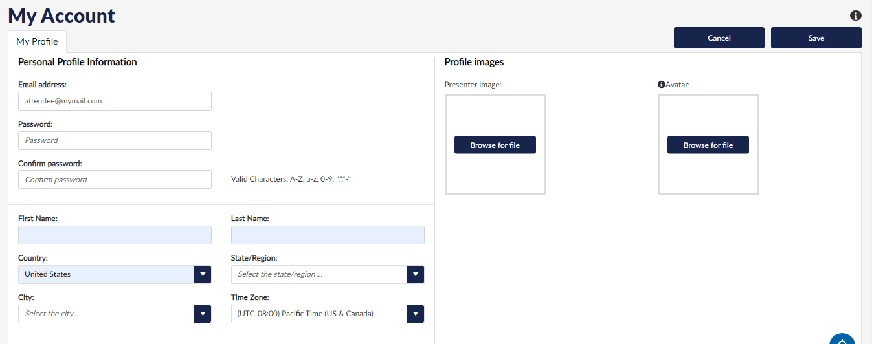Image resolution: width=872 pixels, height=344 pixels.
Task: Click the blue circular floating button at bottom right
Action: (842, 339)
